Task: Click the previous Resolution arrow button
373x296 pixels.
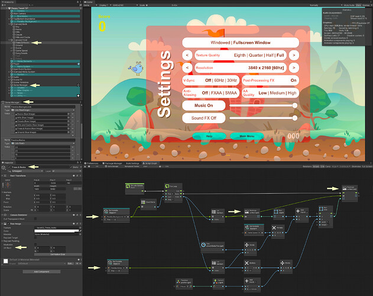Action: [x=187, y=67]
